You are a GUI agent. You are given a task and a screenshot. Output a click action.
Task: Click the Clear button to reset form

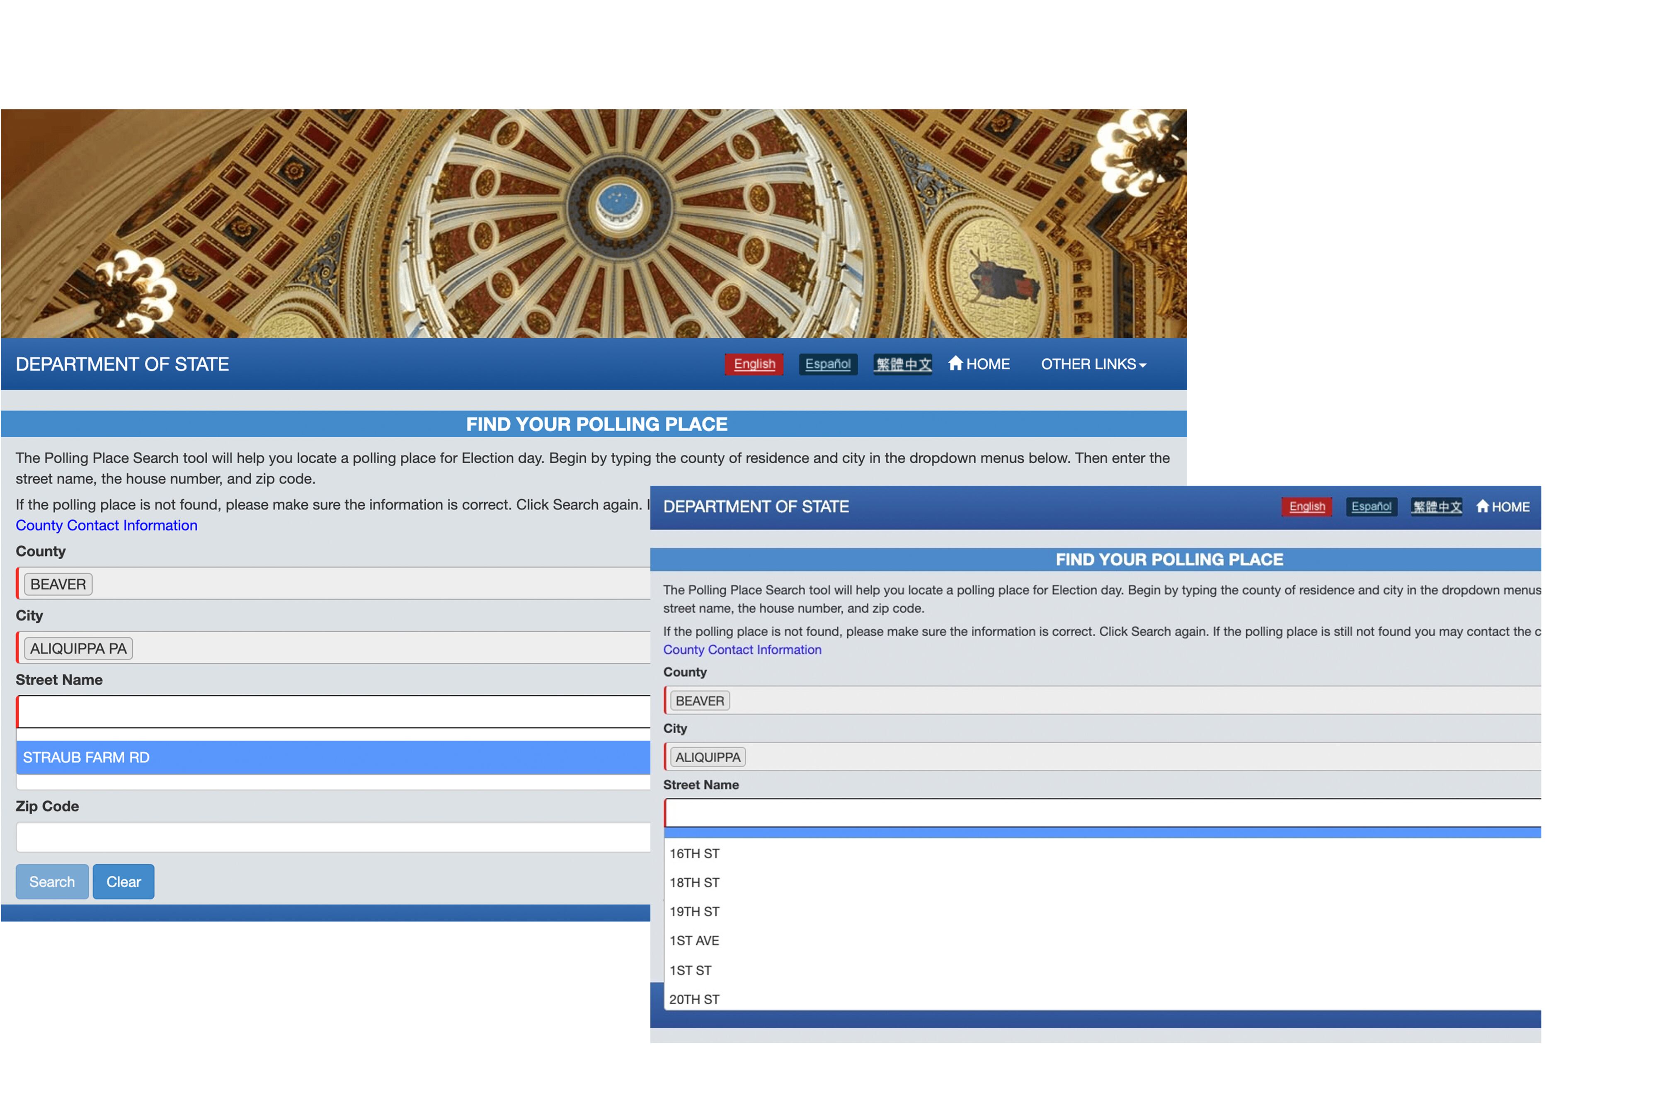tap(123, 881)
